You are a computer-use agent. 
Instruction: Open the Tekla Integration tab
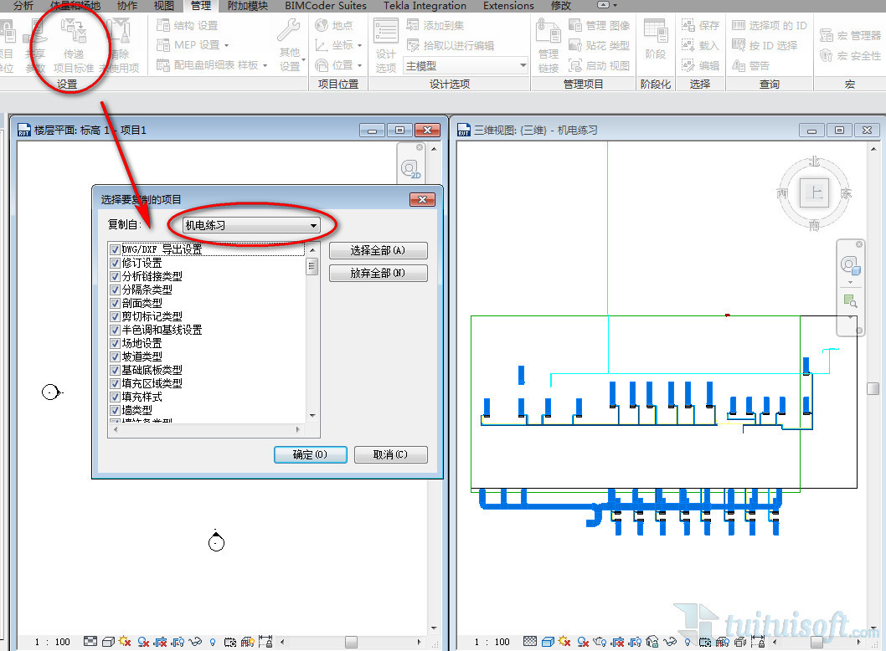(425, 6)
